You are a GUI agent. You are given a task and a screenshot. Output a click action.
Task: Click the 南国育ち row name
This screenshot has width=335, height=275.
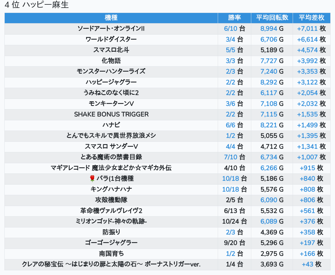111,254
